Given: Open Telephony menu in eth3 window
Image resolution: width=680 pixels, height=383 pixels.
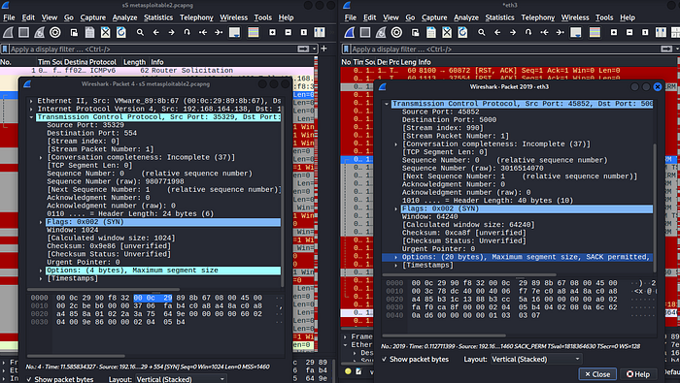Looking at the screenshot, I should point(538,17).
